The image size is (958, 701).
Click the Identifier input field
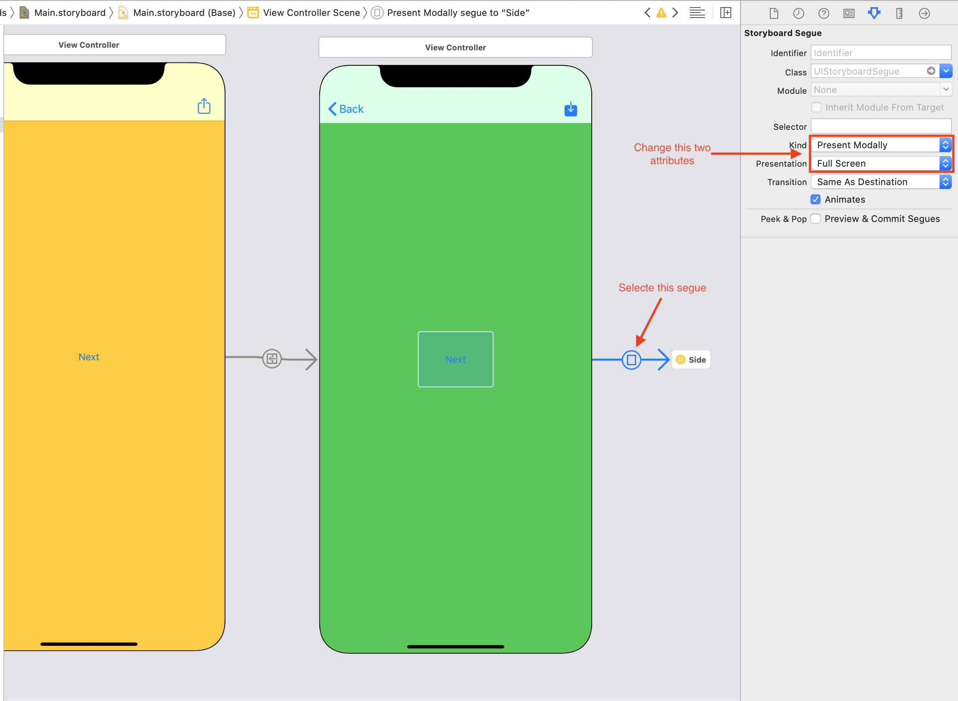click(881, 52)
